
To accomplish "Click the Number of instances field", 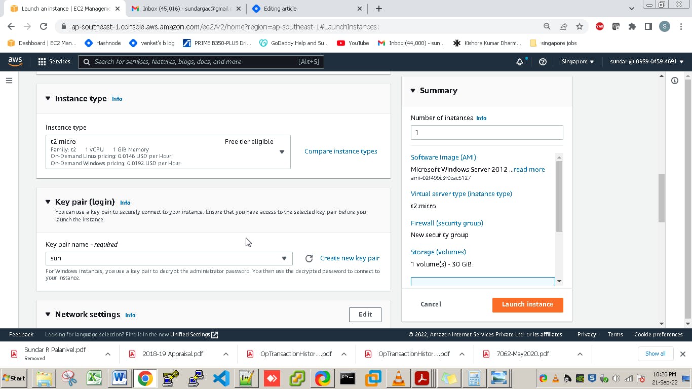I will coord(487,133).
